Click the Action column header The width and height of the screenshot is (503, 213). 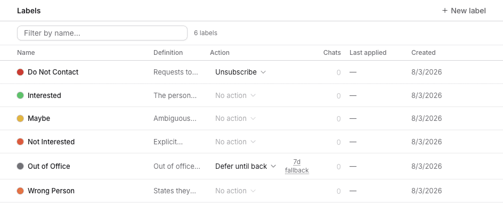(x=220, y=53)
